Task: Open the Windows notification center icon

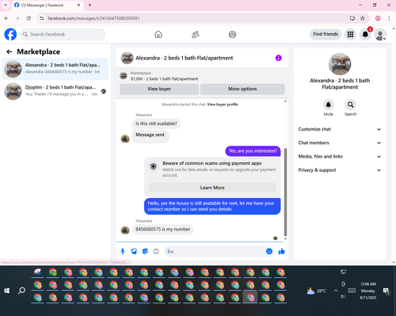Action: pos(386,291)
